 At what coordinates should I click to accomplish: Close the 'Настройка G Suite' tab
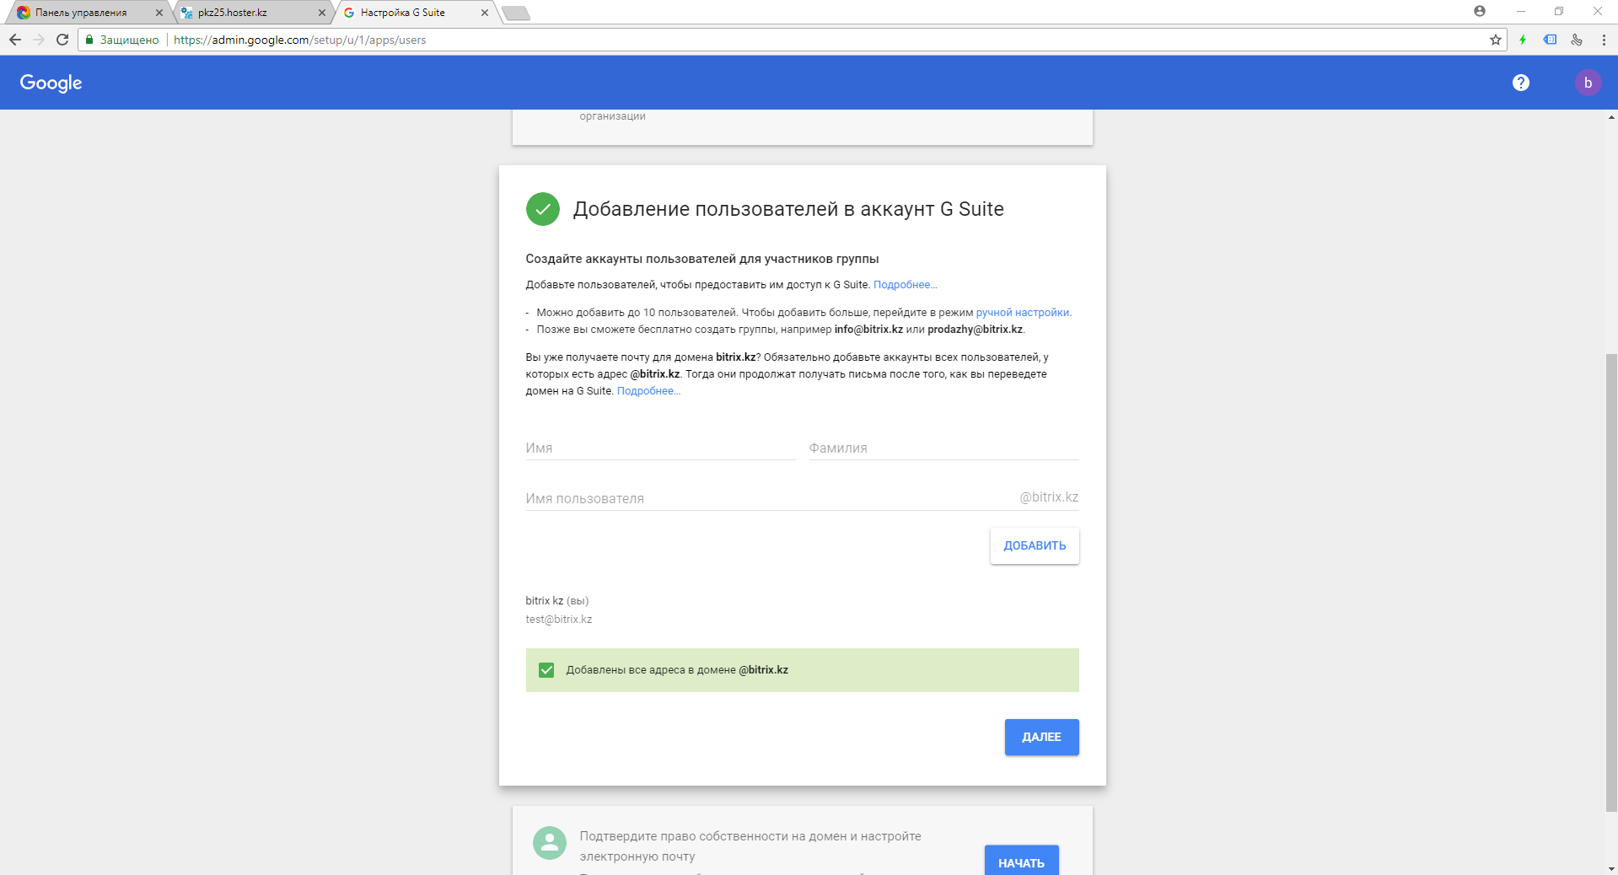484,13
